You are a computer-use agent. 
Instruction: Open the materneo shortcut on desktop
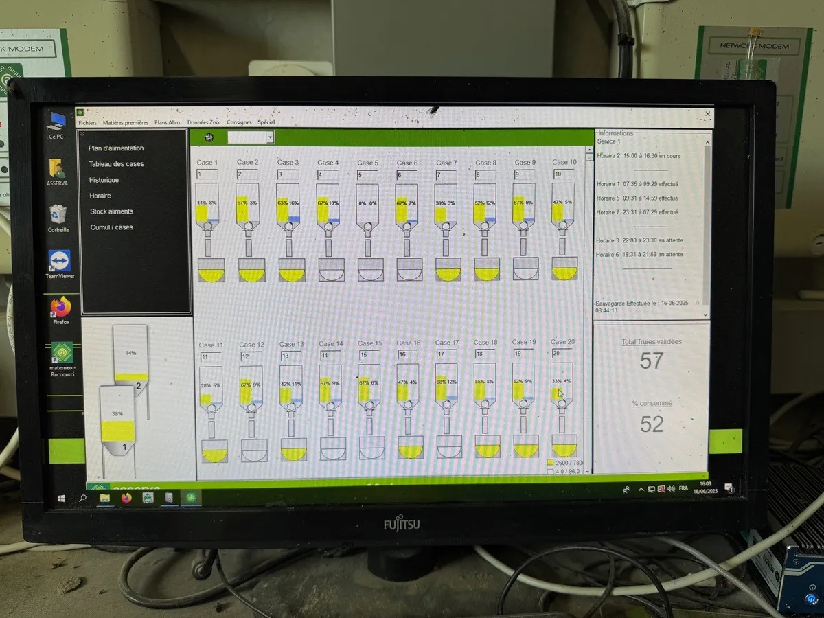[61, 354]
